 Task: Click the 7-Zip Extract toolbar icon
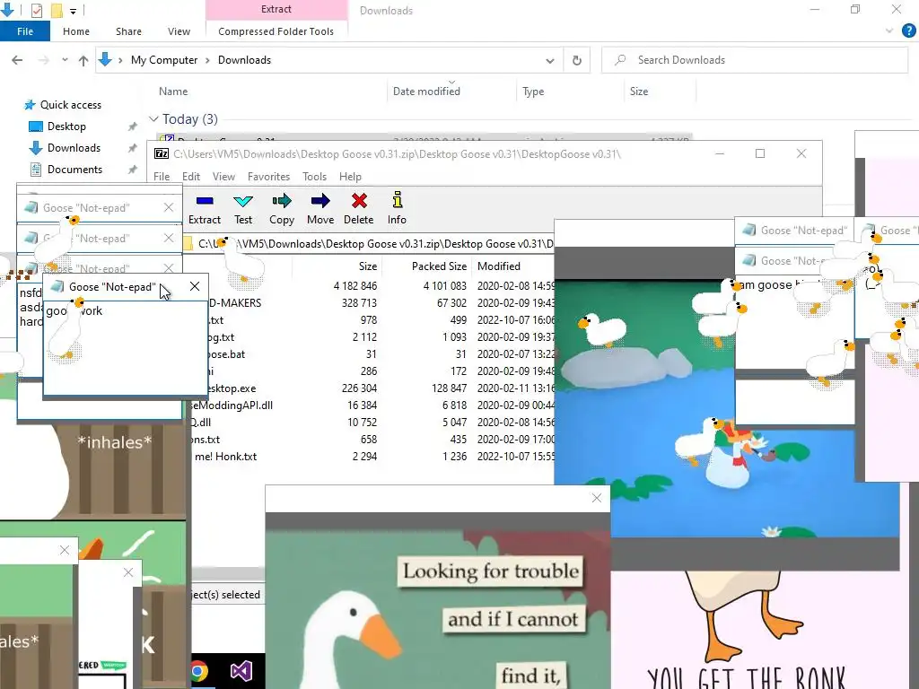(x=205, y=201)
